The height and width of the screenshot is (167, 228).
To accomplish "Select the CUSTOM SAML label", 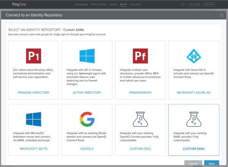I will (194, 149).
